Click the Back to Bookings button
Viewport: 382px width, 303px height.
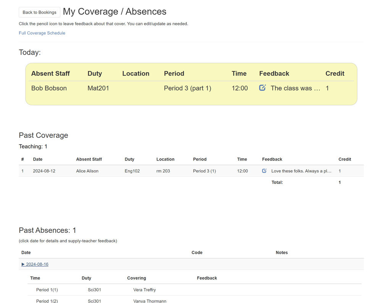39,12
